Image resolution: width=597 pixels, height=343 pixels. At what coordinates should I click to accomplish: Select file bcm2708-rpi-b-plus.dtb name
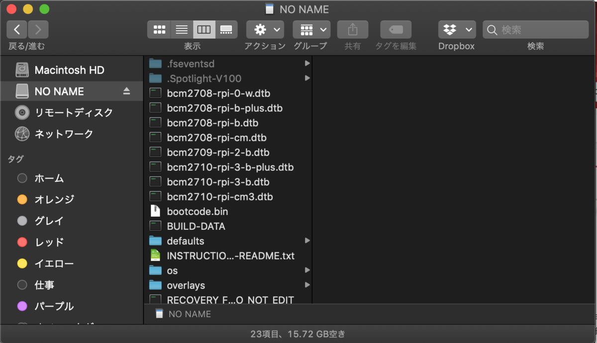pos(225,108)
